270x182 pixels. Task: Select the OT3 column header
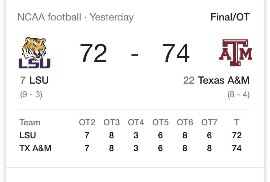click(x=111, y=122)
